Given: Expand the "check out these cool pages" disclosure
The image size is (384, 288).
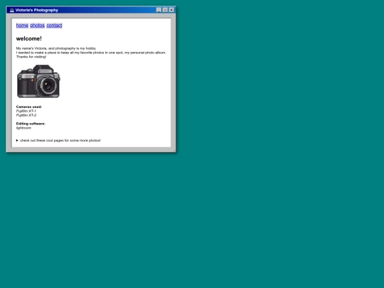Looking at the screenshot, I should [x=58, y=140].
